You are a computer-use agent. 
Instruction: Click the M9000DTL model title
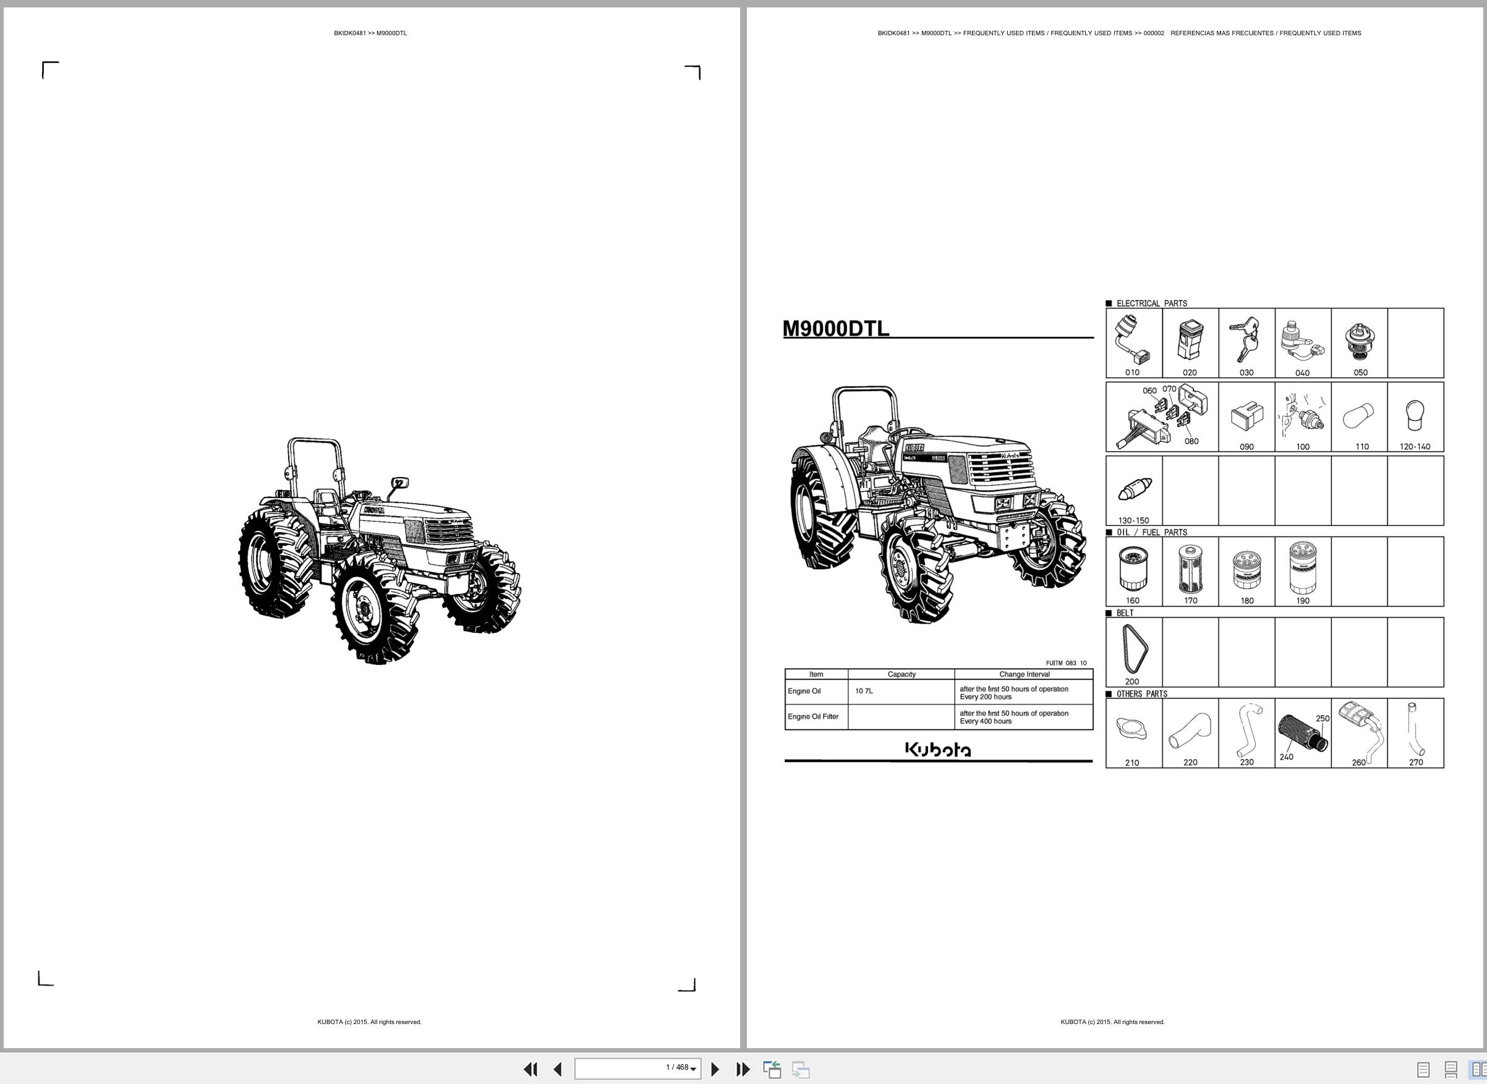tap(836, 328)
